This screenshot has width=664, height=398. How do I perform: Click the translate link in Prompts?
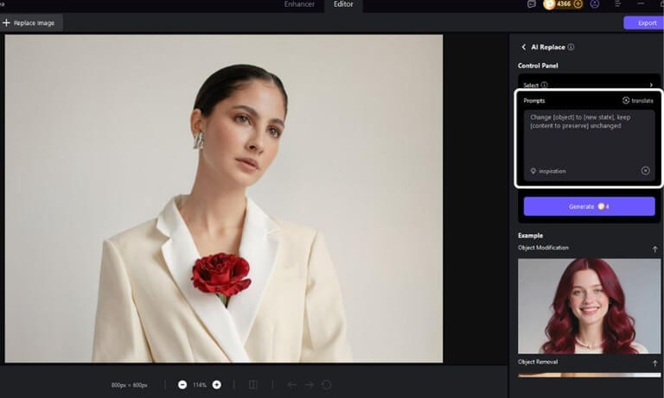pyautogui.click(x=642, y=101)
